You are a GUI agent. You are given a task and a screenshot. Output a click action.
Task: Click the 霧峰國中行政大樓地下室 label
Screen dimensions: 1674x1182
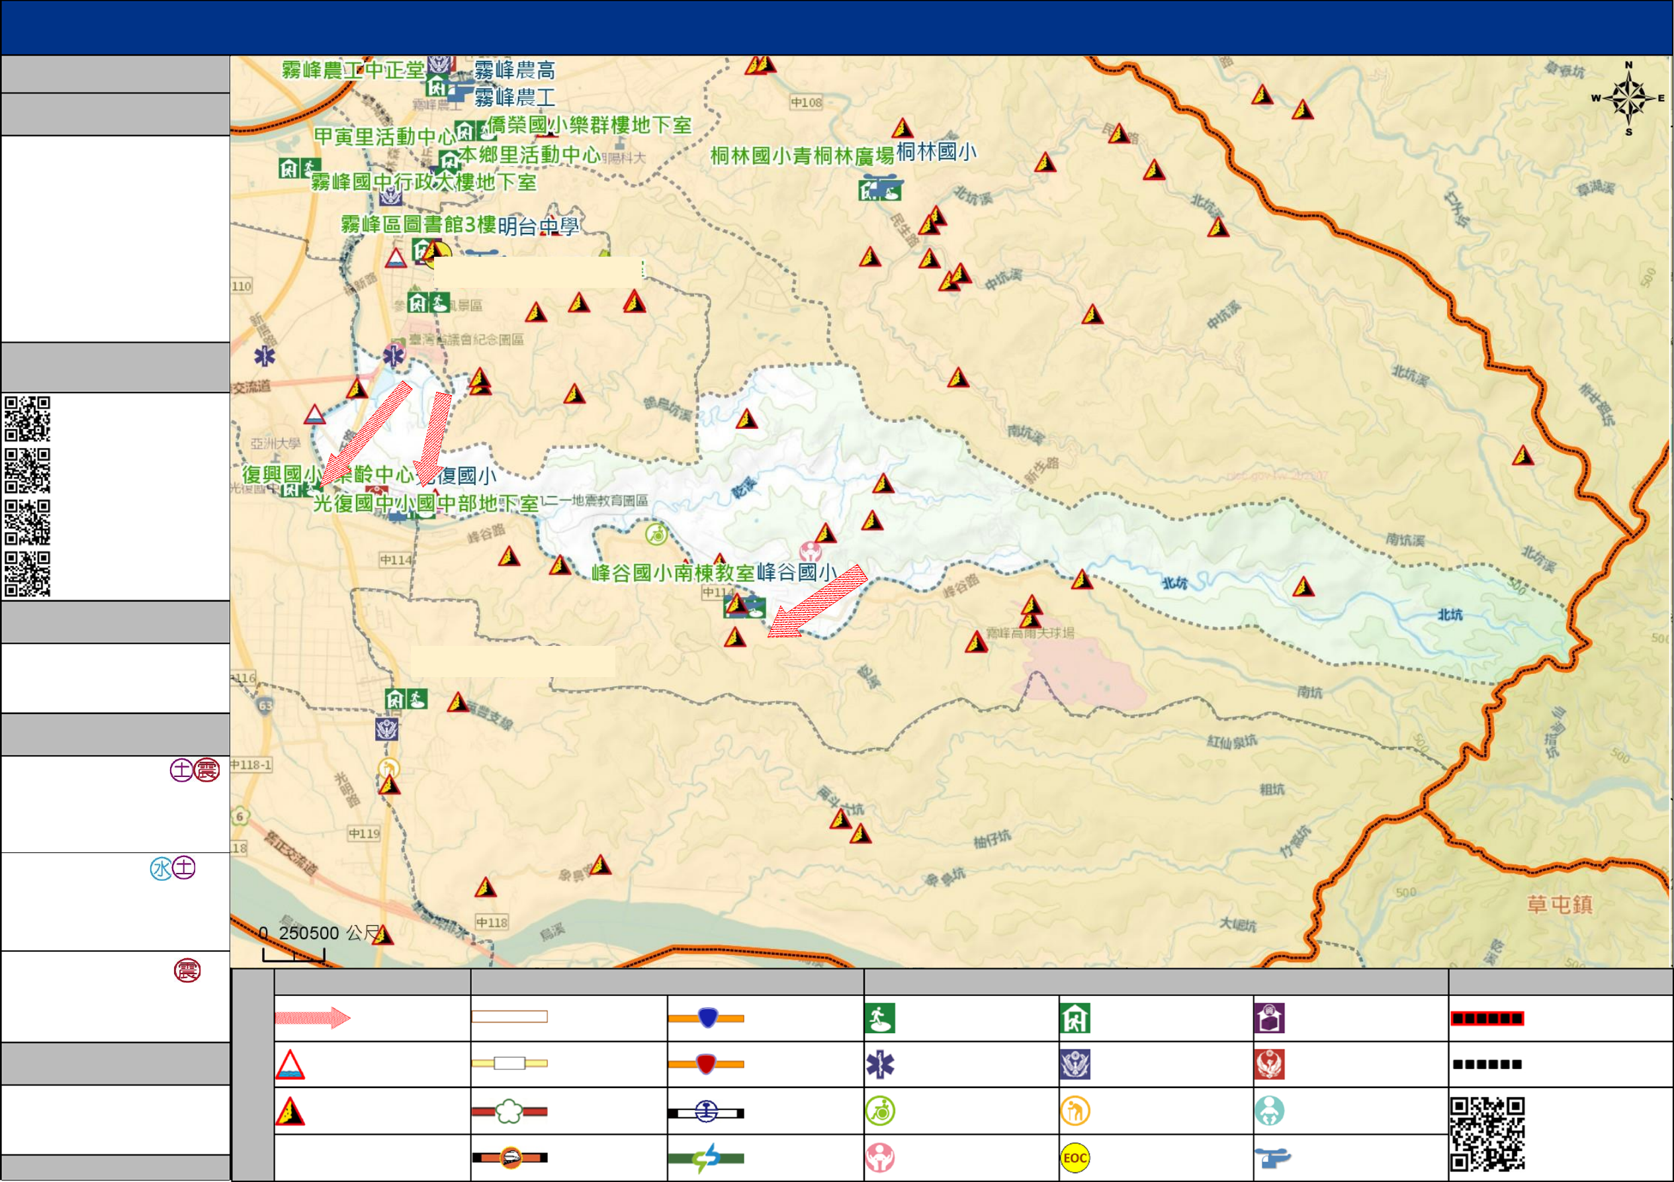click(x=423, y=181)
